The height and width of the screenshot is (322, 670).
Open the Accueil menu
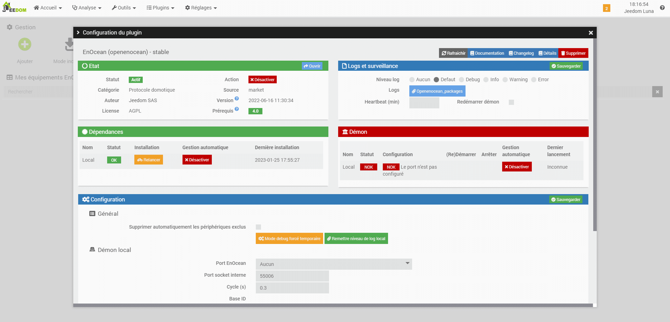click(48, 8)
